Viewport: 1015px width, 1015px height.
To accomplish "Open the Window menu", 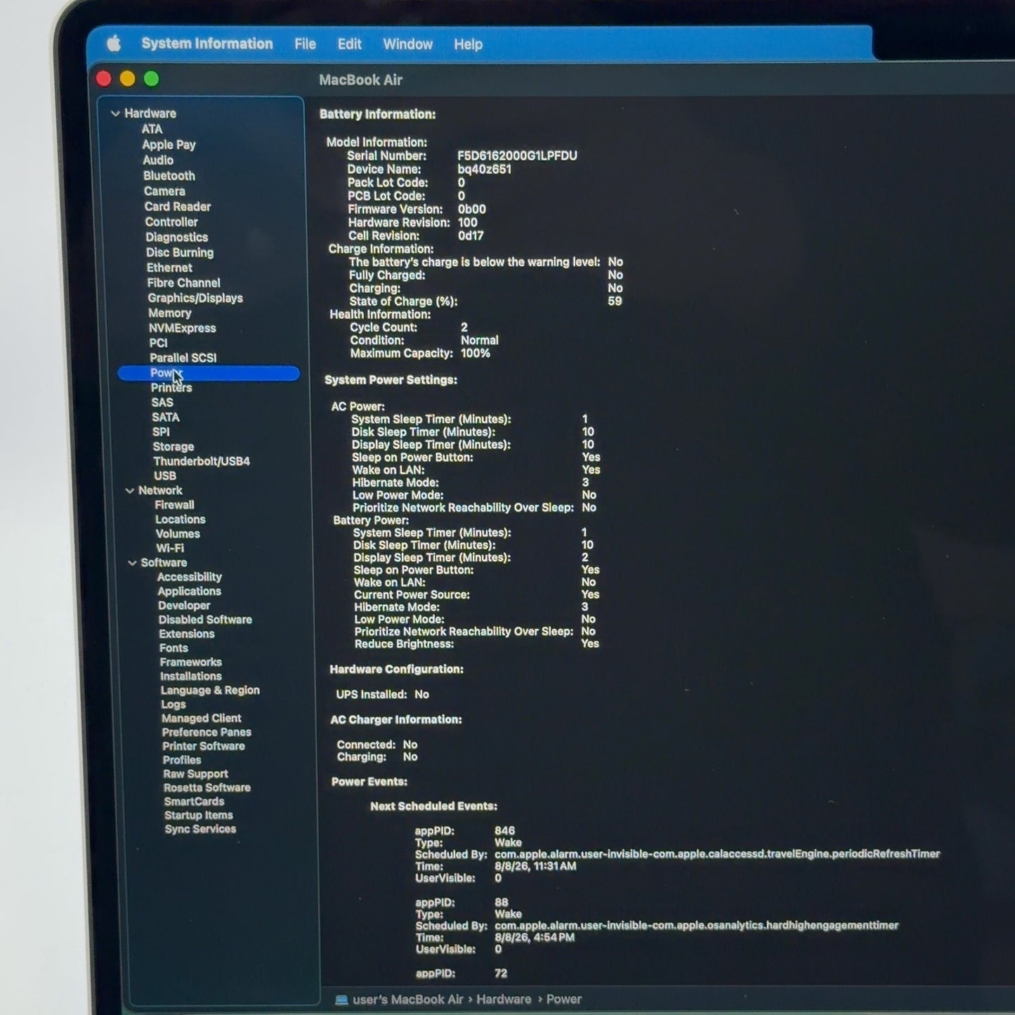I will tap(407, 44).
